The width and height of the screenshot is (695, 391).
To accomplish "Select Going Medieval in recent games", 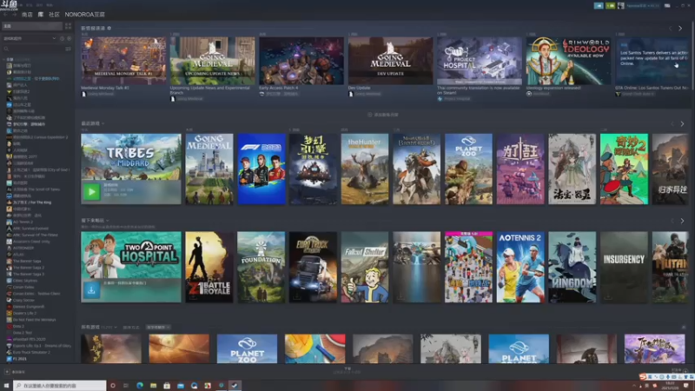I will (x=209, y=169).
